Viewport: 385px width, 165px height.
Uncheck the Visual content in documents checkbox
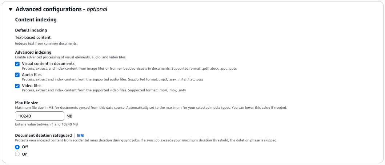(17, 64)
